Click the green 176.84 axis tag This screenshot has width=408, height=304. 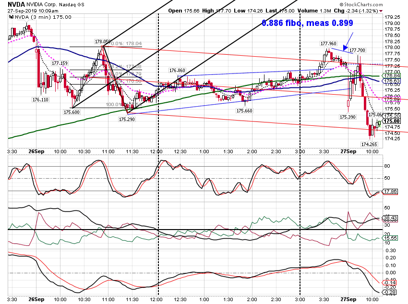point(392,76)
